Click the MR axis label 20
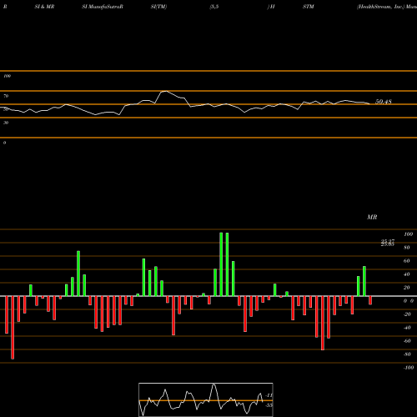This screenshot has height=417, width=417. [x=407, y=288]
